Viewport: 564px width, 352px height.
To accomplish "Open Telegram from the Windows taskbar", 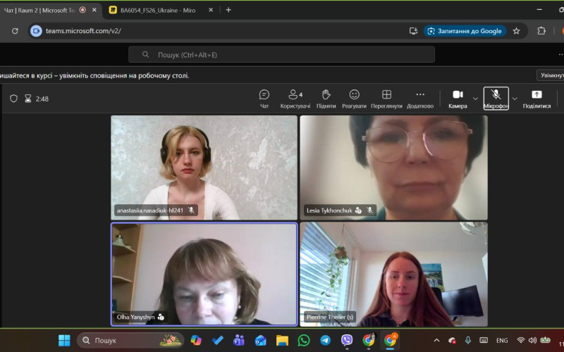I will pos(325,341).
